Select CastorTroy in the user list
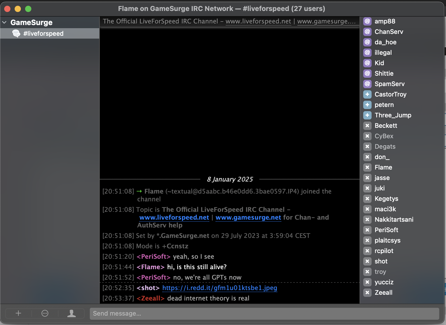Screen dimensions: 446x325 point(390,94)
